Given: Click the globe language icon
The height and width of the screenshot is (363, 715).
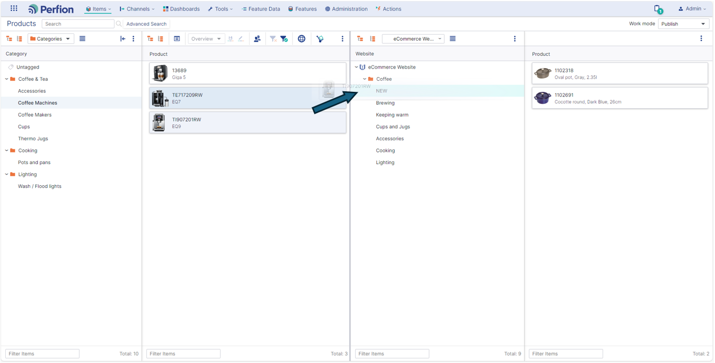Looking at the screenshot, I should (x=301, y=39).
